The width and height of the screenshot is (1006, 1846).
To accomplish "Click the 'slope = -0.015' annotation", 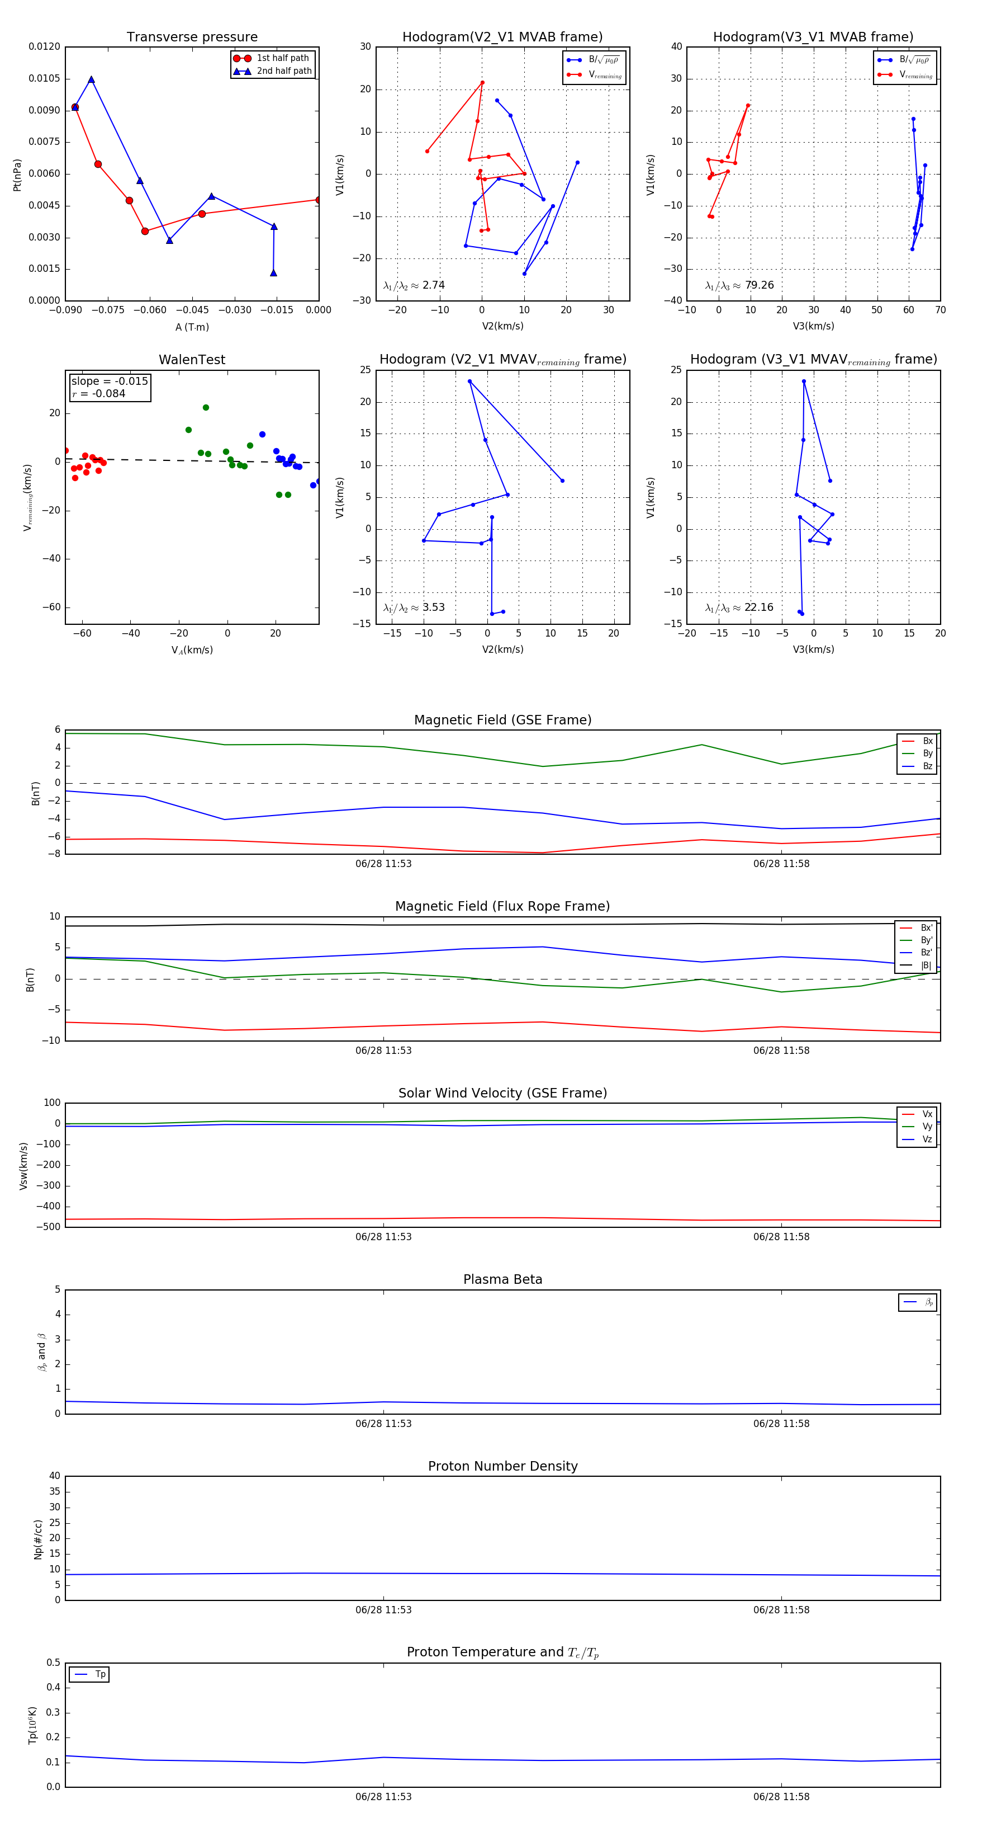I will click(110, 382).
